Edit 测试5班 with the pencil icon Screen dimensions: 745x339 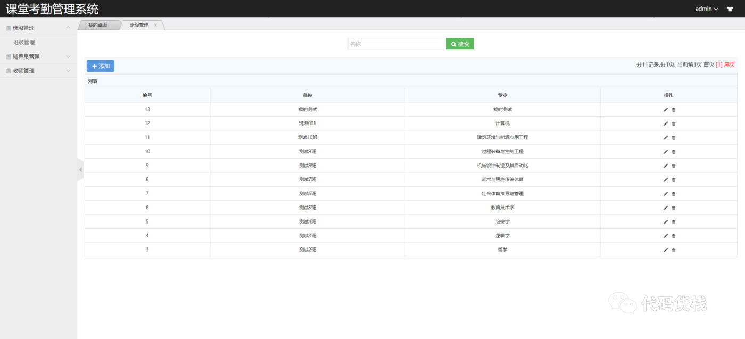[x=665, y=208]
